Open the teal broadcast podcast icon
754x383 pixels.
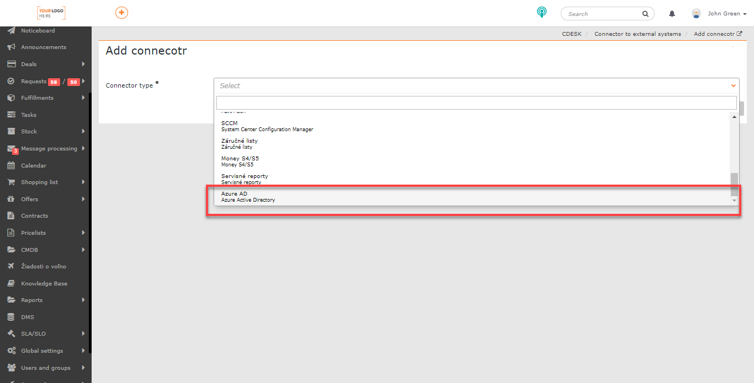coord(542,12)
